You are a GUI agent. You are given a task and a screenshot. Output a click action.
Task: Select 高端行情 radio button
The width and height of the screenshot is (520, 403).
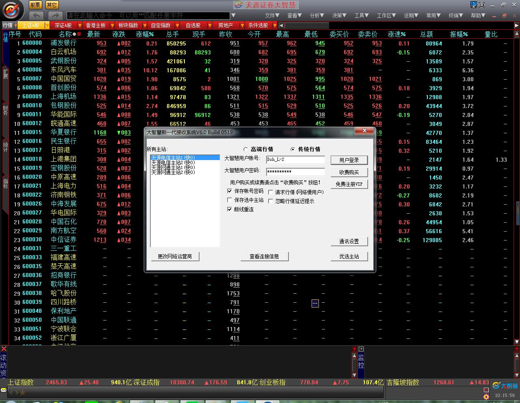coord(245,149)
